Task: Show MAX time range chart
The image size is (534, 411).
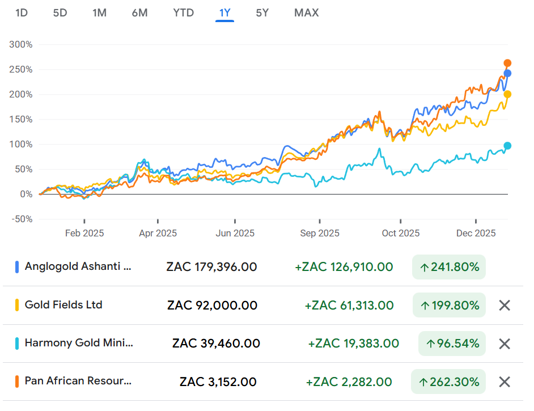Action: pos(306,12)
